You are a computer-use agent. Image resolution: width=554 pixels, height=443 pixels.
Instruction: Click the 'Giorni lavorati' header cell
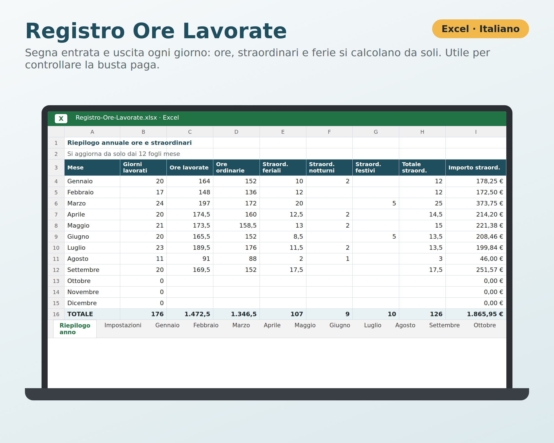pyautogui.click(x=143, y=168)
